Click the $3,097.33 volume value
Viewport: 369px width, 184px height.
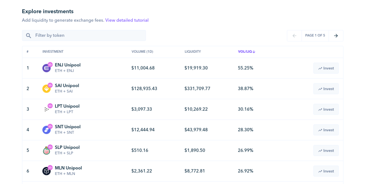(142, 109)
